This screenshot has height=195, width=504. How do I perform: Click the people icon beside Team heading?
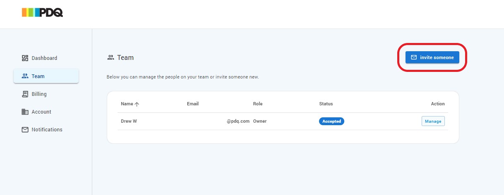110,57
